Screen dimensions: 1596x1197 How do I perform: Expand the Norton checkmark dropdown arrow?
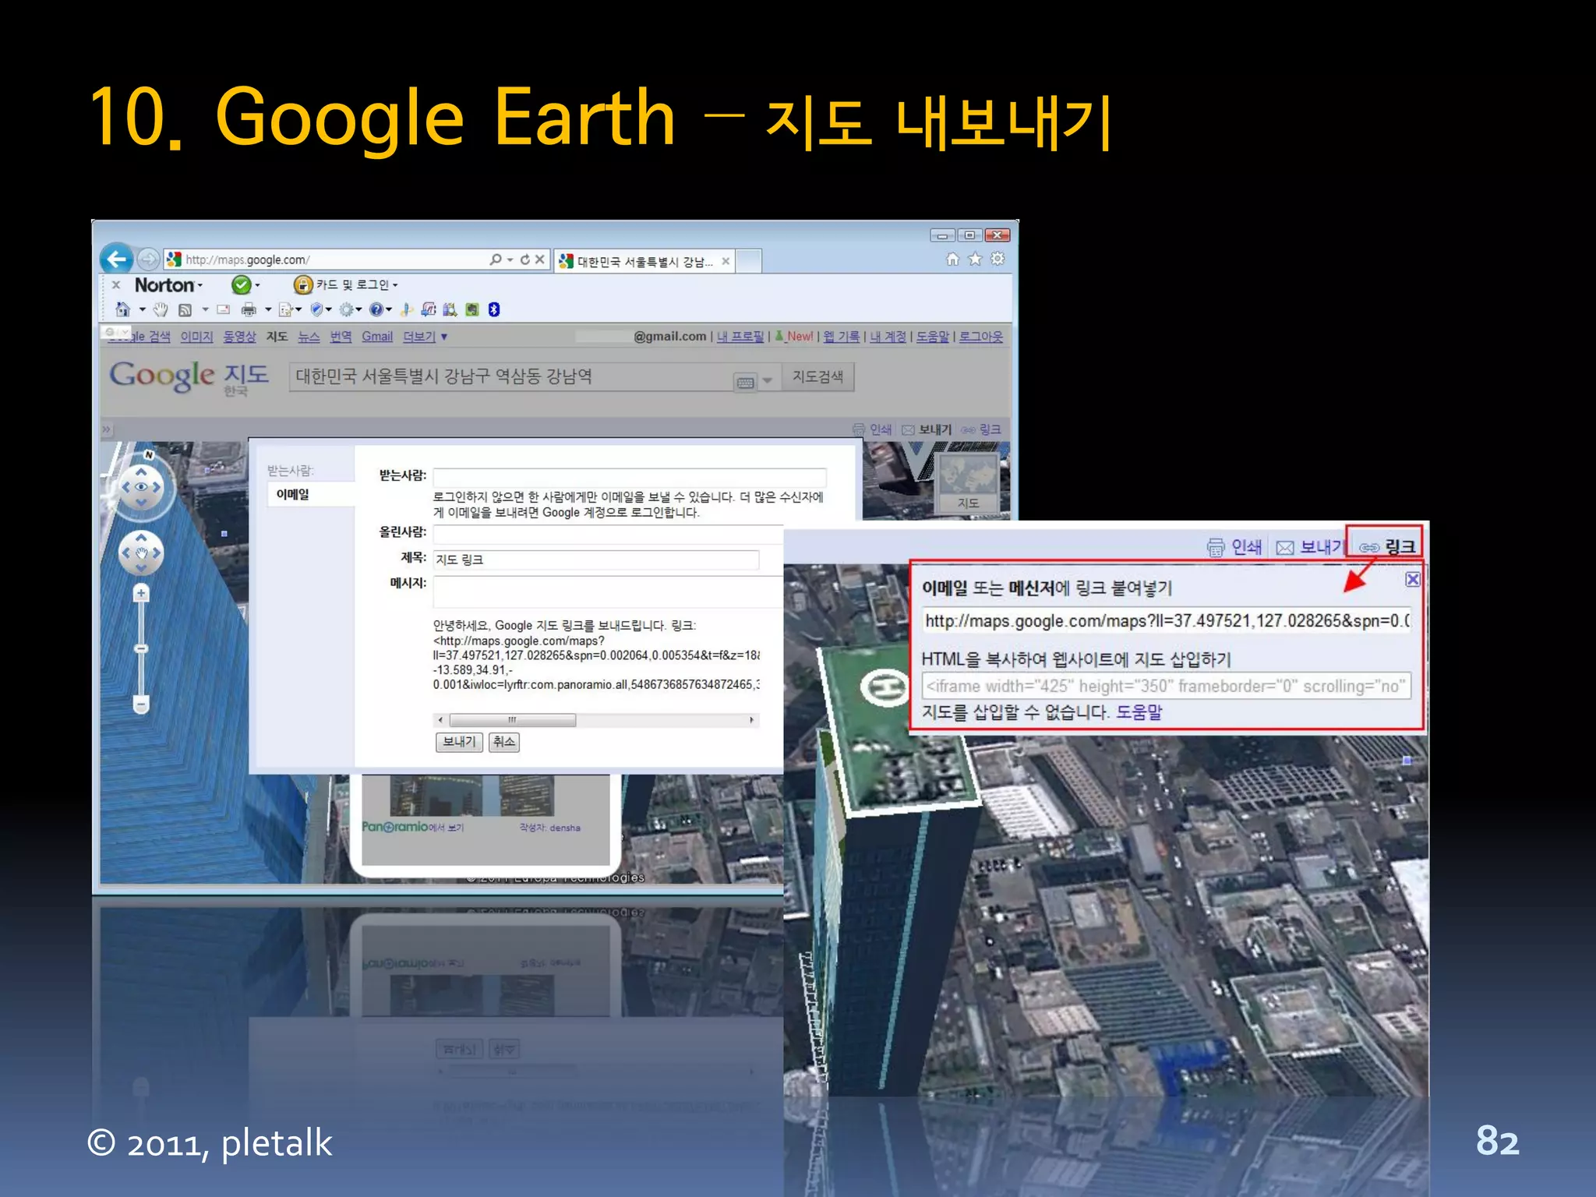click(258, 285)
